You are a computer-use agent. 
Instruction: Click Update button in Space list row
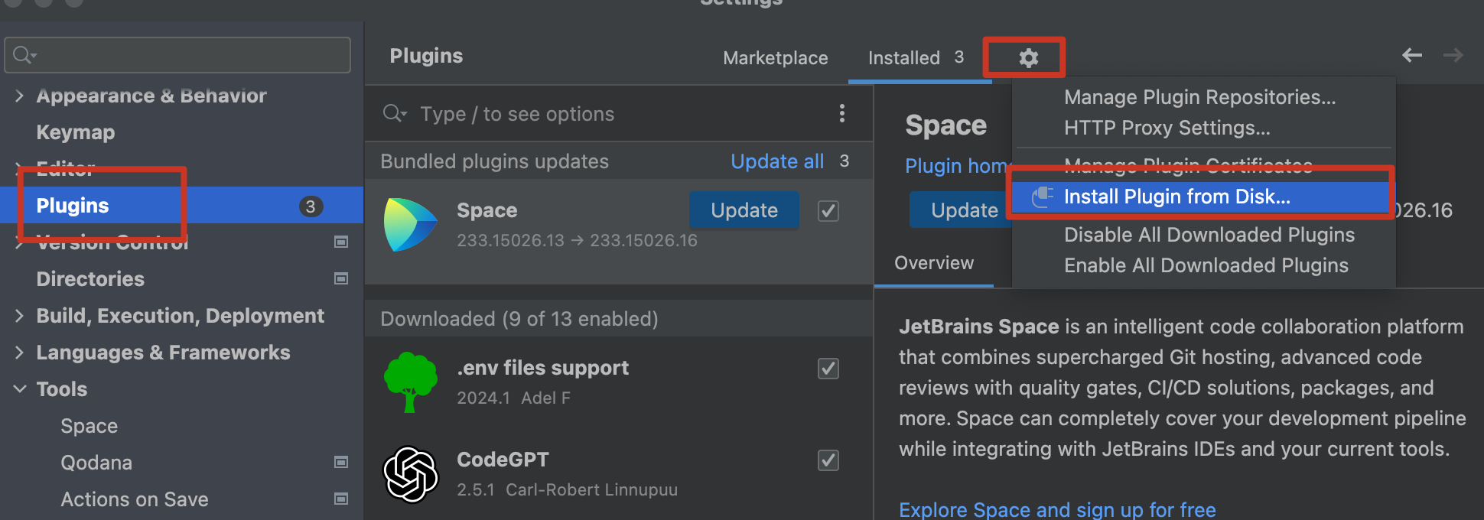744,210
